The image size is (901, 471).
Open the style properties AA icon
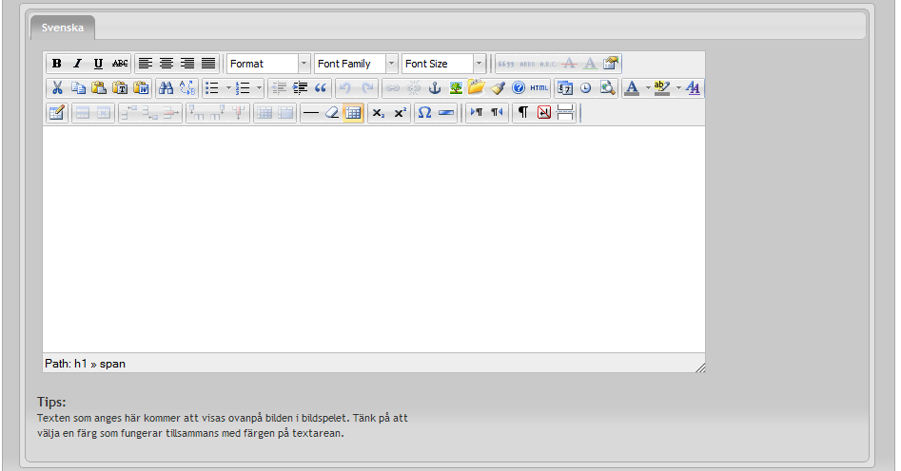point(693,88)
